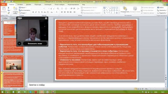Viewport: 168px width, 94px height.
Task: Switch to the Вставка ribbon tab
Action: [x=20, y=4]
